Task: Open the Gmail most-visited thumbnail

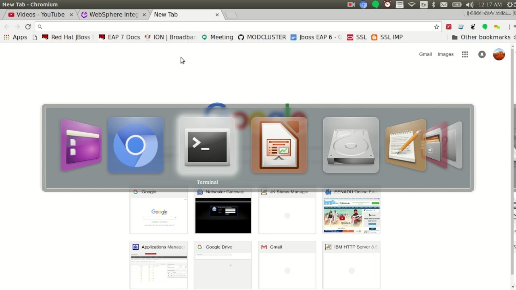Action: point(287,265)
